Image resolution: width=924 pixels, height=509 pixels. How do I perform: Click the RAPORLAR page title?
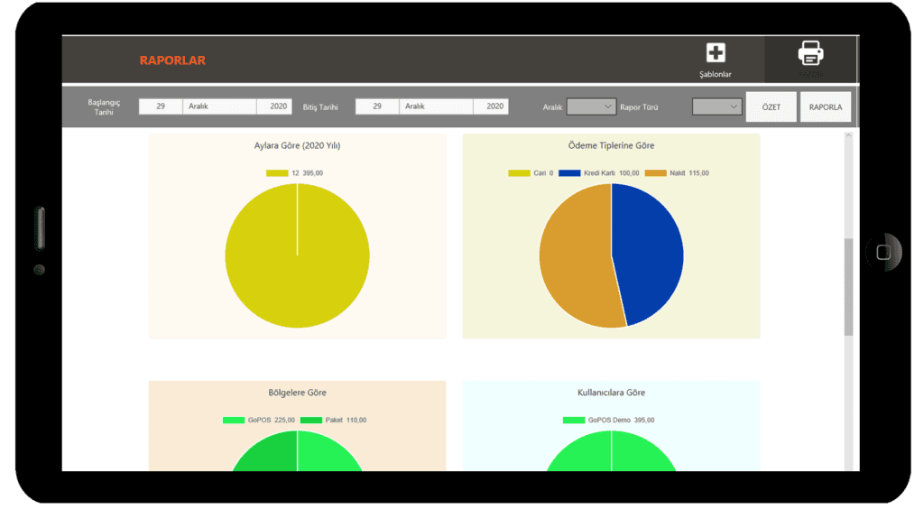(172, 60)
